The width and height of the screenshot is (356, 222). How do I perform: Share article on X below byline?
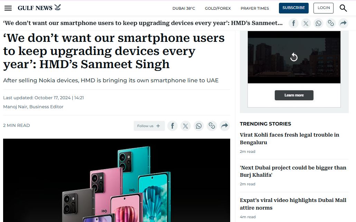tap(186, 126)
